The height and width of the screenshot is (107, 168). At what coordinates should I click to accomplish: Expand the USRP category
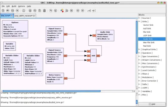tap(139, 88)
